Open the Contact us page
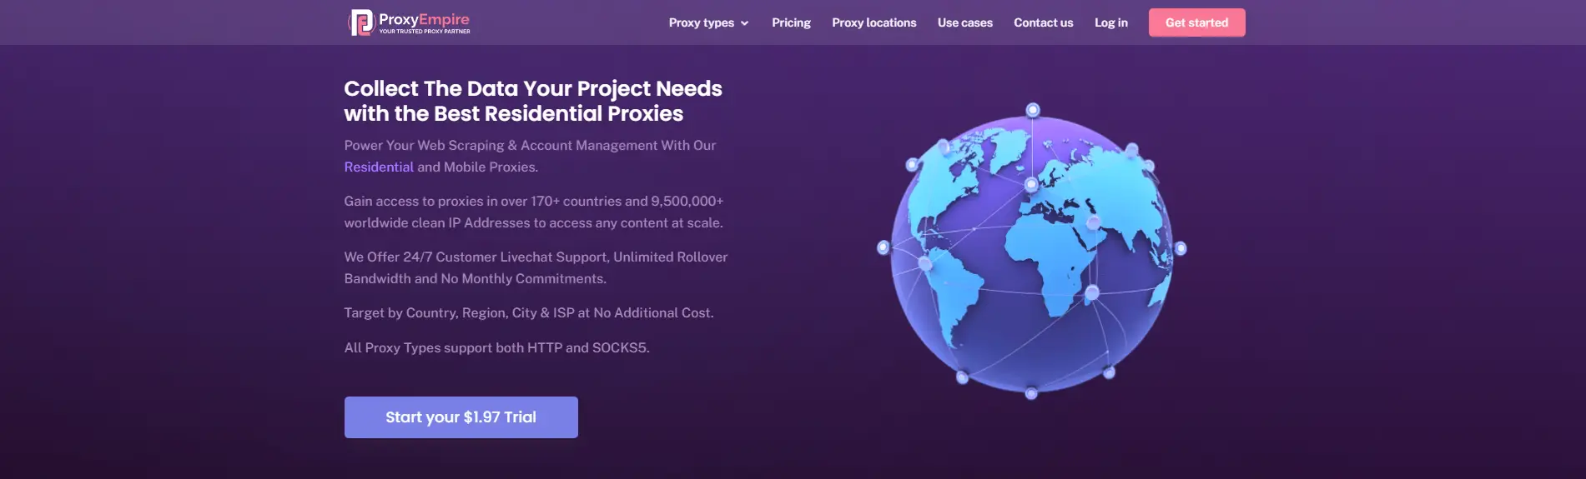 1043,22
